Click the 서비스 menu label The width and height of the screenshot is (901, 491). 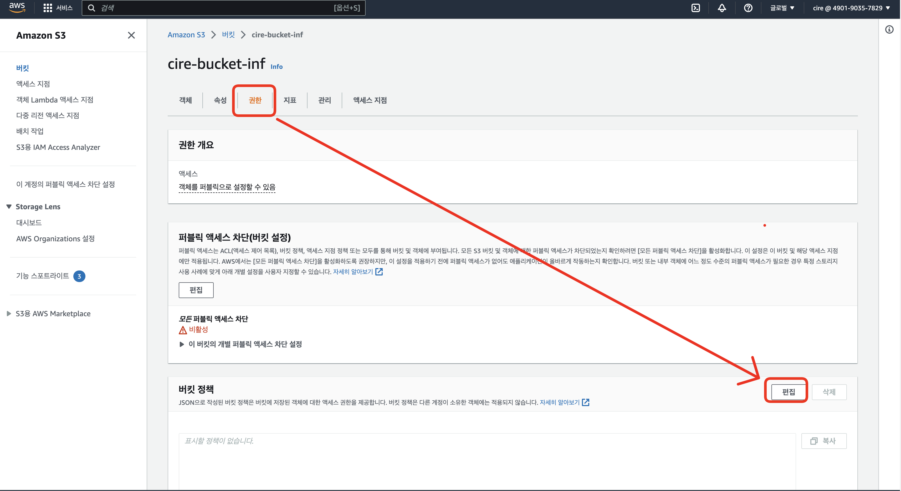[64, 8]
